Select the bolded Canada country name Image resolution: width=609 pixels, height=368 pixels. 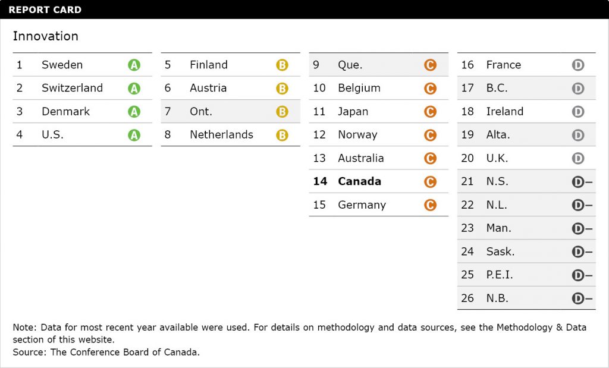click(x=359, y=181)
